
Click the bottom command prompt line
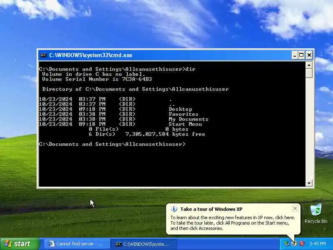click(x=112, y=144)
